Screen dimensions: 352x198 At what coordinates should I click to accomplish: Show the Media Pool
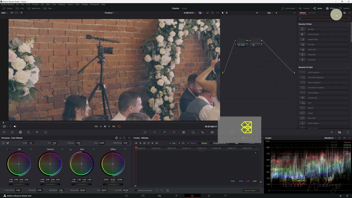point(34,8)
